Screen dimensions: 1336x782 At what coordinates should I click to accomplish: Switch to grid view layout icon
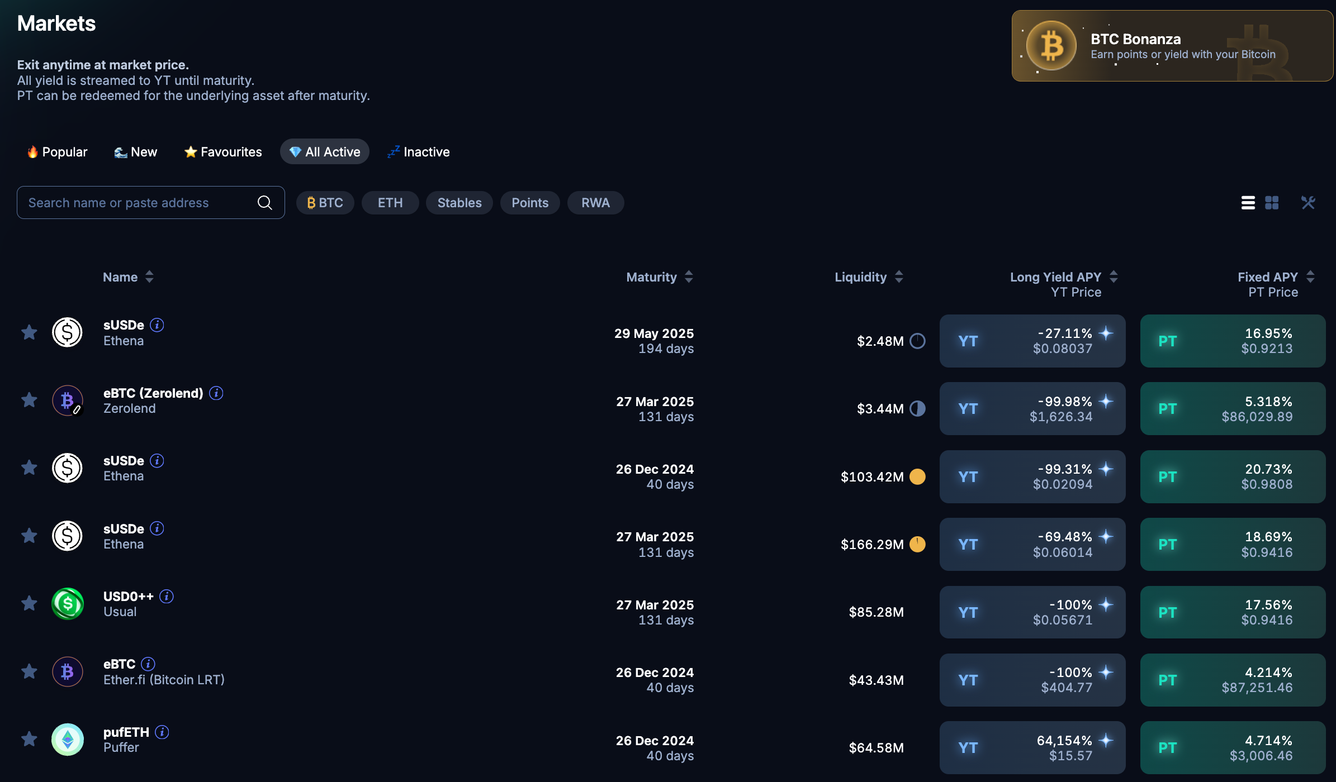pyautogui.click(x=1272, y=203)
